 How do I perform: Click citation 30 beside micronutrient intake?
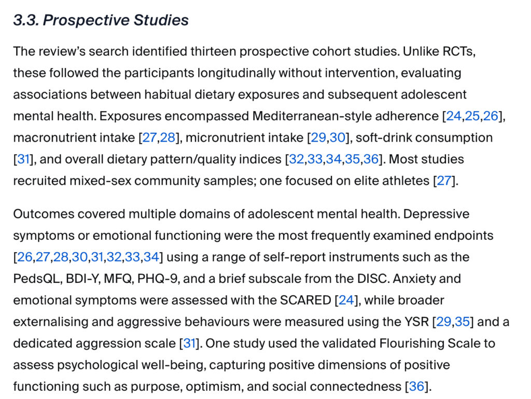pyautogui.click(x=337, y=138)
